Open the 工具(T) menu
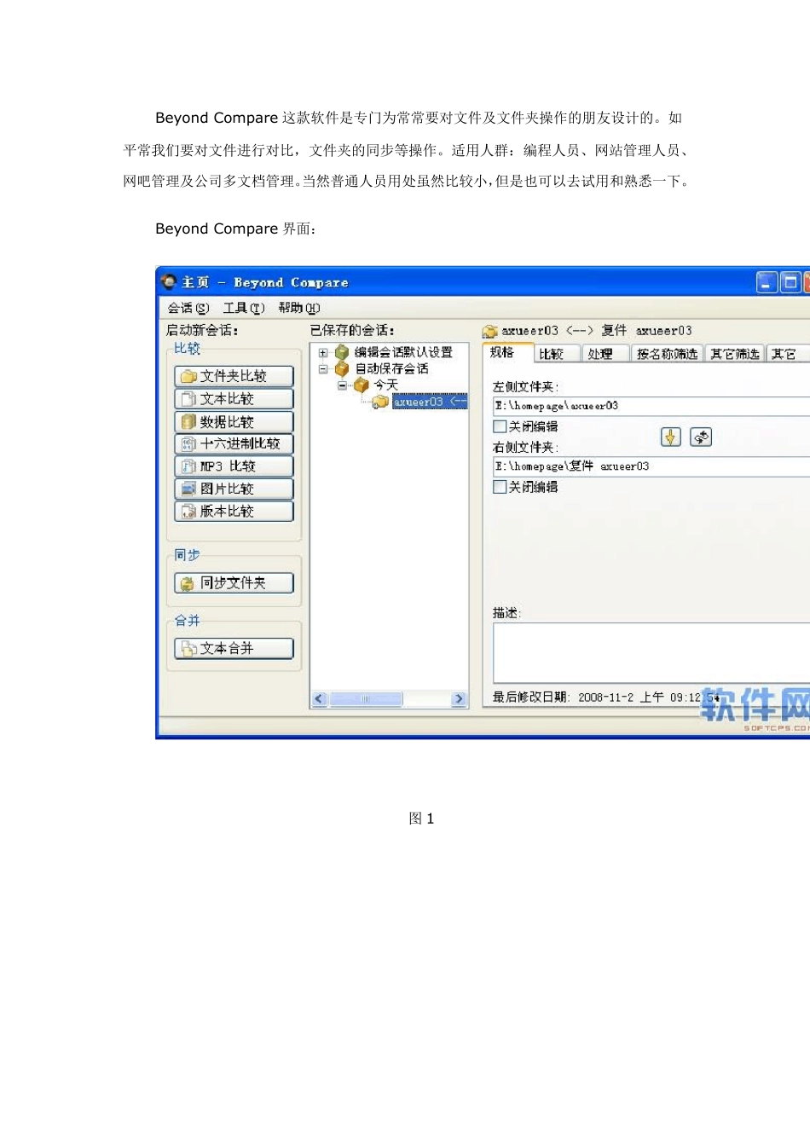 click(244, 308)
